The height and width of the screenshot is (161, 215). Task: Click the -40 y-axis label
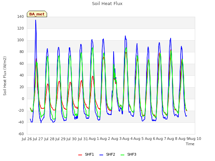(21, 122)
